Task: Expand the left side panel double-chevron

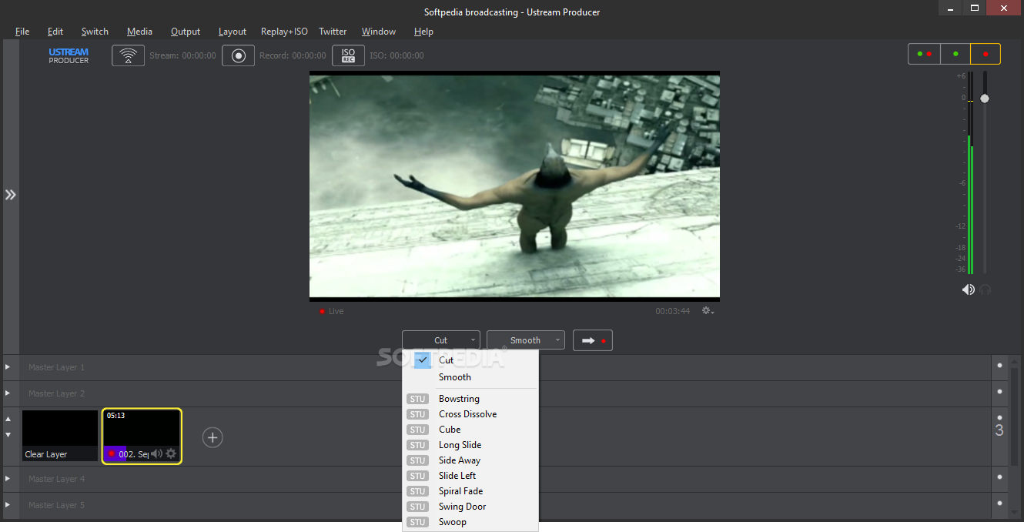Action: (x=10, y=195)
